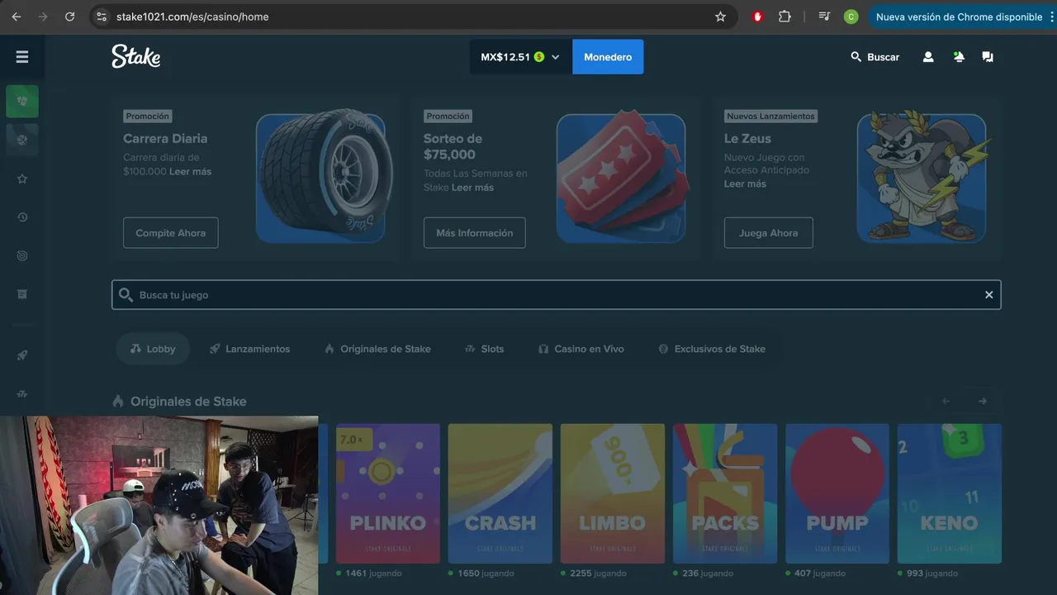
Task: Select the Lobby tab
Action: pyautogui.click(x=153, y=349)
